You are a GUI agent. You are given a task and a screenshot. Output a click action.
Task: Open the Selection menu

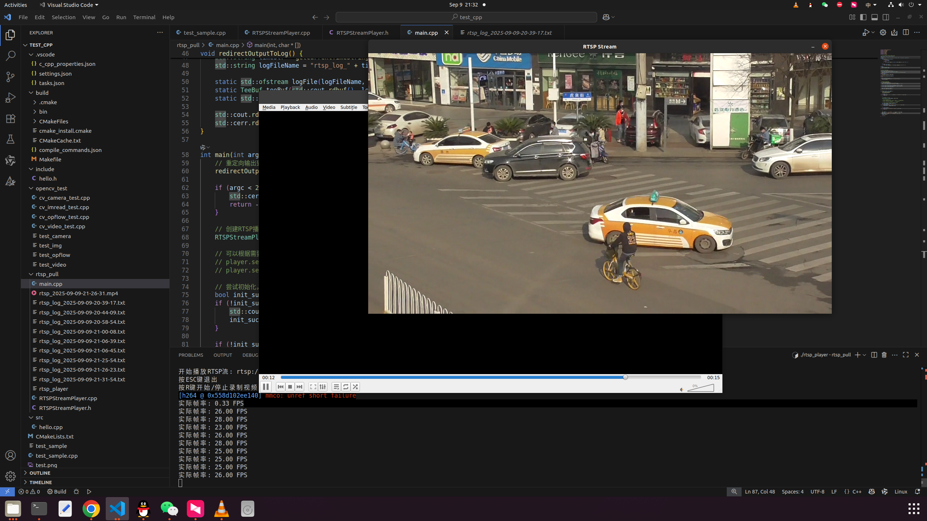click(63, 17)
